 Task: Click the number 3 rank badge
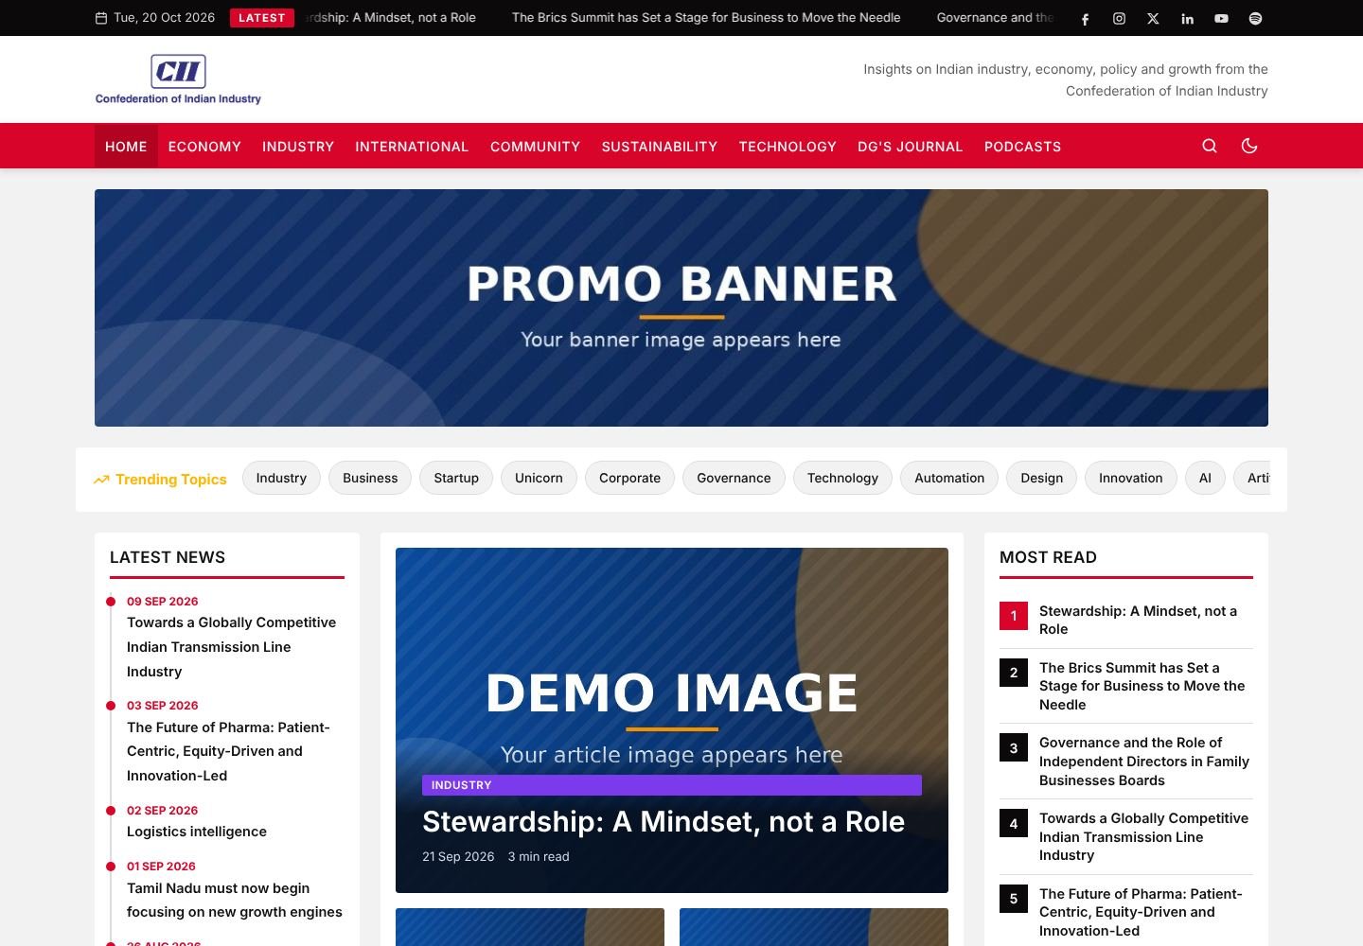click(x=1014, y=747)
